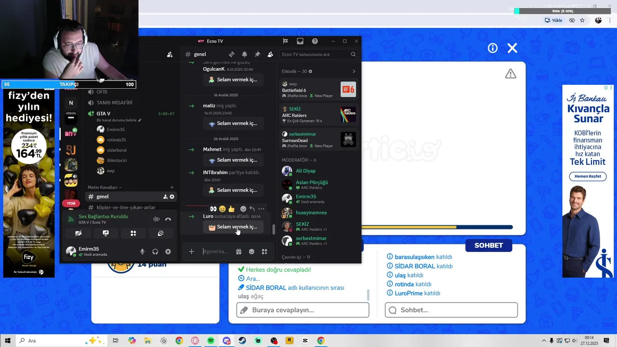Select genel text channel

click(130, 197)
